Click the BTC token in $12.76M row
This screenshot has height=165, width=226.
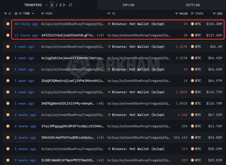(x=196, y=126)
